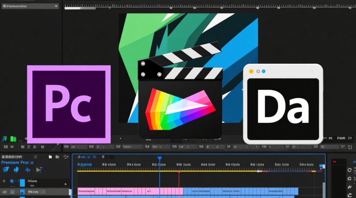The width and height of the screenshot is (356, 198).
Task: Click the preview scrub bar near top ruler
Action: (80, 8)
